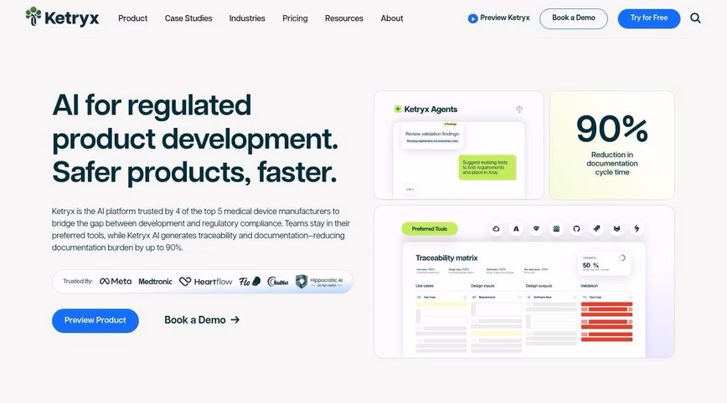The height and width of the screenshot is (403, 727).
Task: Click the Design inputs column header
Action: pos(482,286)
